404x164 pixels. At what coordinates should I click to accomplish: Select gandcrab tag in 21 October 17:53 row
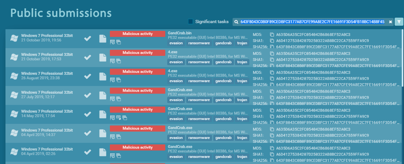click(224, 62)
